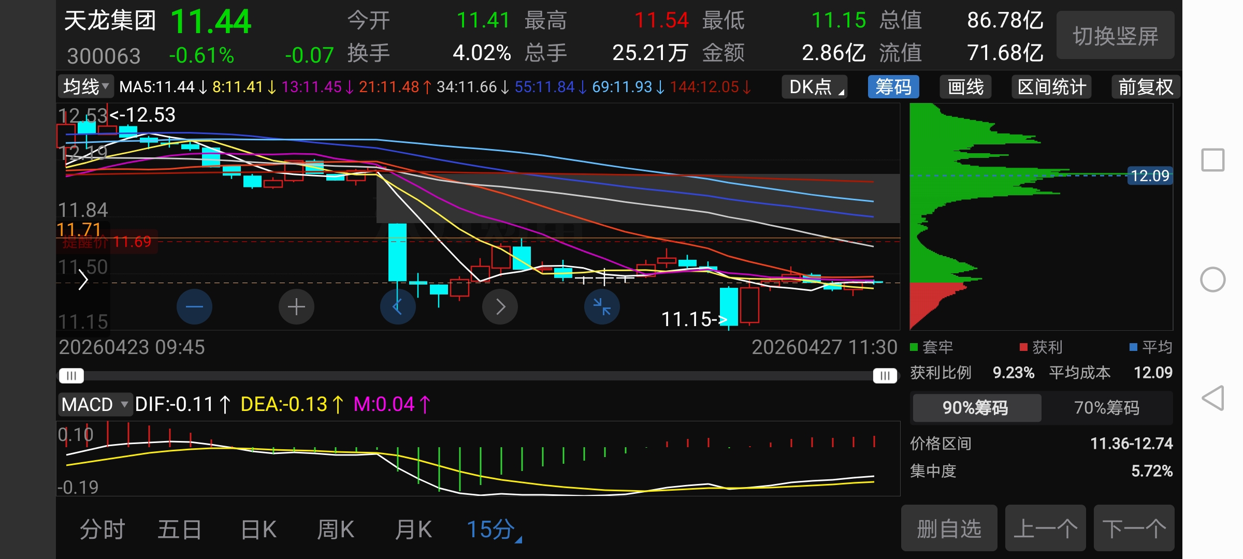
Task: Zoom in chart with plus icon
Action: (x=296, y=307)
